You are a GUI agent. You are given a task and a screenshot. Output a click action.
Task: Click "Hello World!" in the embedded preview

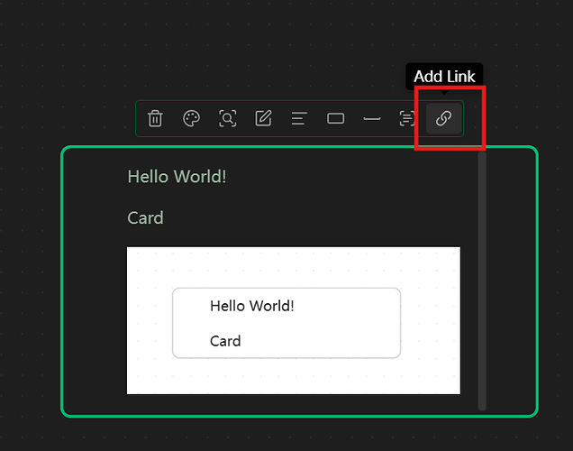(251, 306)
